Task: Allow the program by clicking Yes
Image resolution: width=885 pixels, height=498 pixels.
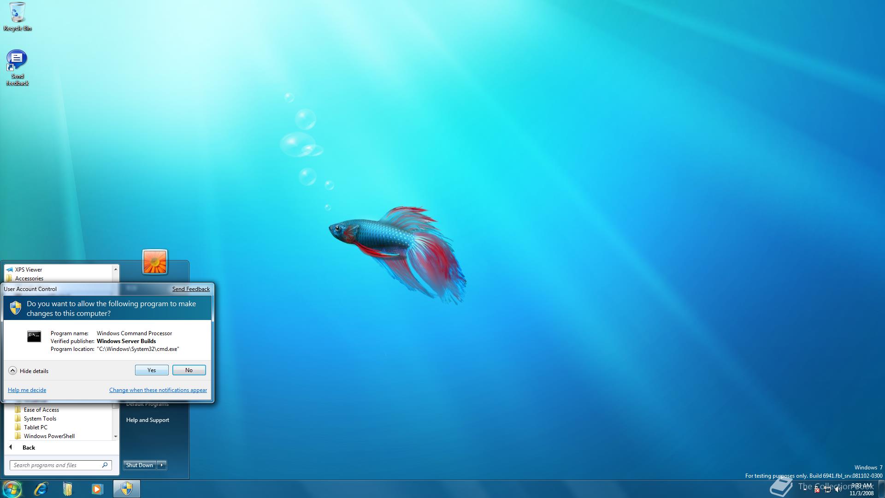Action: (152, 370)
